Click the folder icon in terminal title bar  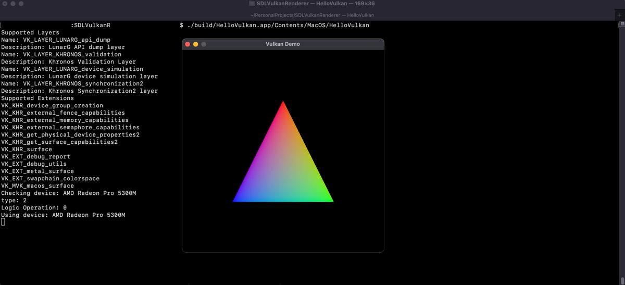252,4
